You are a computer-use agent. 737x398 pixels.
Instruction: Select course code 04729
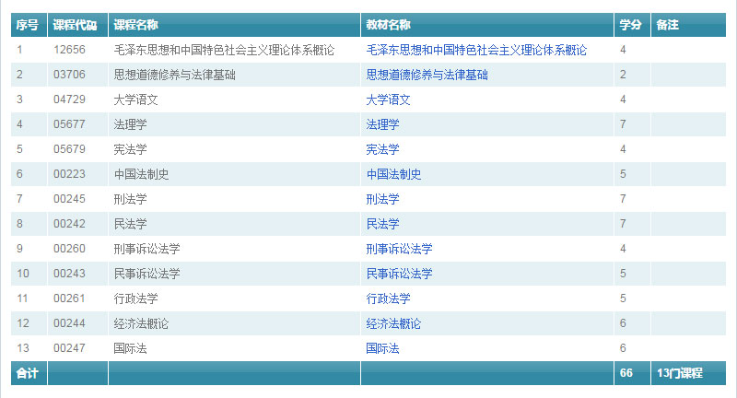70,99
